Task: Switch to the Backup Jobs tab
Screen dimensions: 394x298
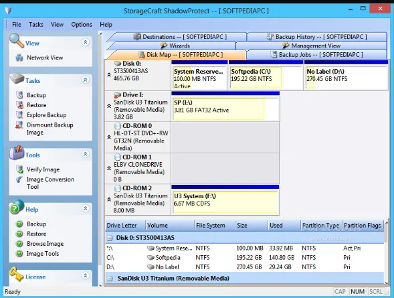Action: [x=316, y=54]
